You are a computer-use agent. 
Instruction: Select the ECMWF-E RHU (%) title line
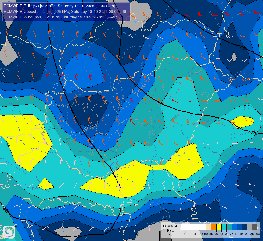point(59,6)
